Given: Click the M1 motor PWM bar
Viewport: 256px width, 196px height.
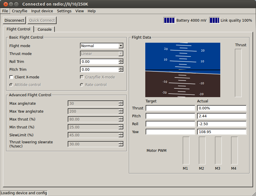Looking at the screenshot, I should pyautogui.click(x=186, y=150).
